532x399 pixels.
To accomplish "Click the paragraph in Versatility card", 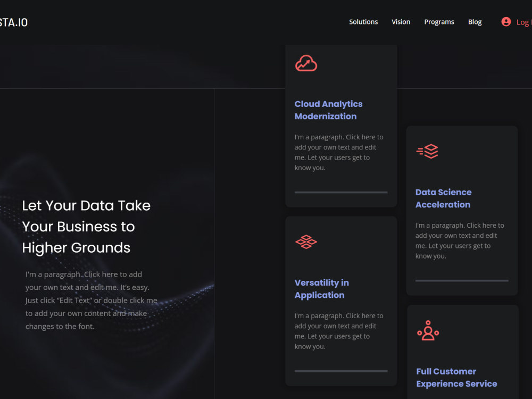I will [x=339, y=331].
